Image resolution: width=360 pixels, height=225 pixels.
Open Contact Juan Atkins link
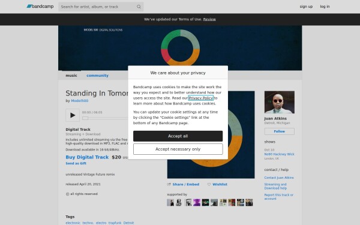click(279, 178)
